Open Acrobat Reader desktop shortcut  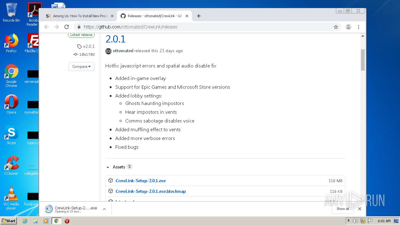coord(33,14)
